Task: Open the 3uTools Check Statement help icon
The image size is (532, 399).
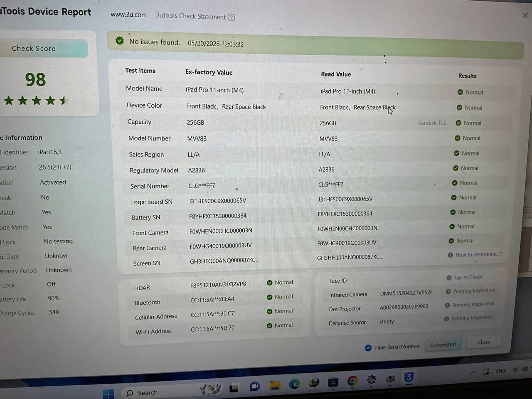Action: [x=232, y=17]
